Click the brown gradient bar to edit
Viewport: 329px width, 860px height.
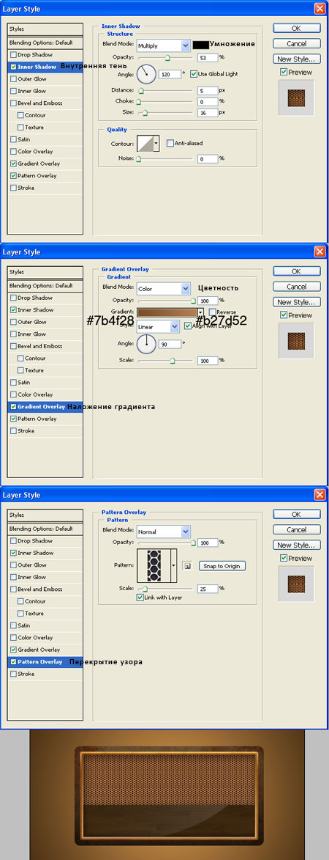[x=167, y=312]
